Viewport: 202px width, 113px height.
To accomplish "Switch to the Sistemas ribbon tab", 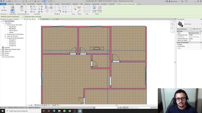I will pos(39,4).
